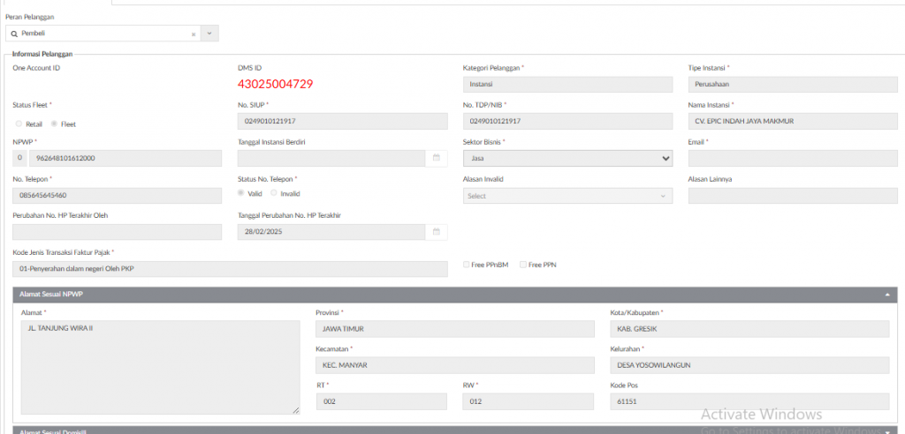905x434 pixels.
Task: Enable the Free PPN checkbox
Action: tap(523, 265)
